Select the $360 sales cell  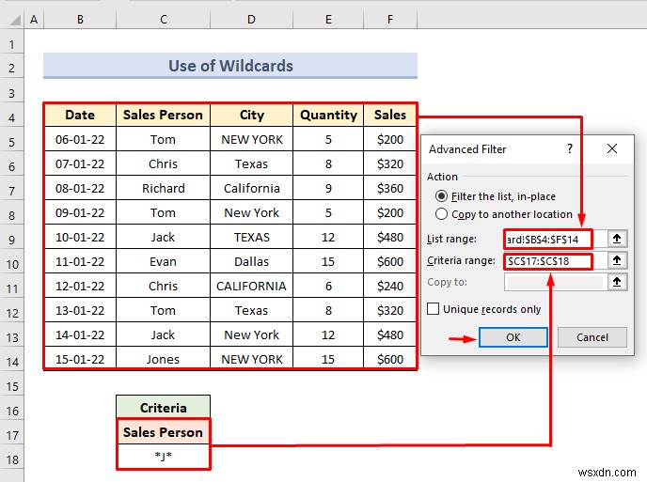(390, 188)
